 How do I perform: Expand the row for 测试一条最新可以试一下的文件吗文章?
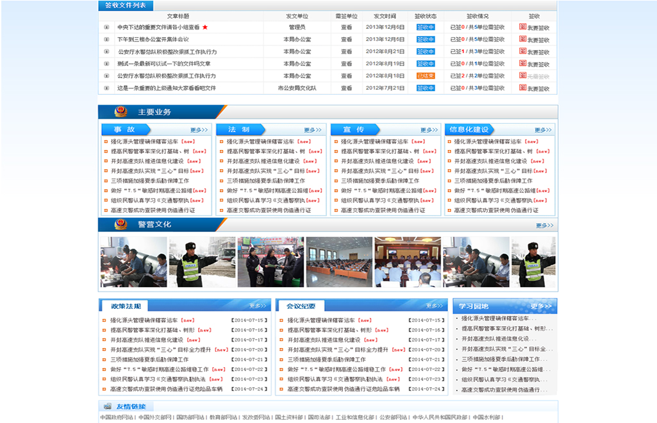(x=107, y=64)
